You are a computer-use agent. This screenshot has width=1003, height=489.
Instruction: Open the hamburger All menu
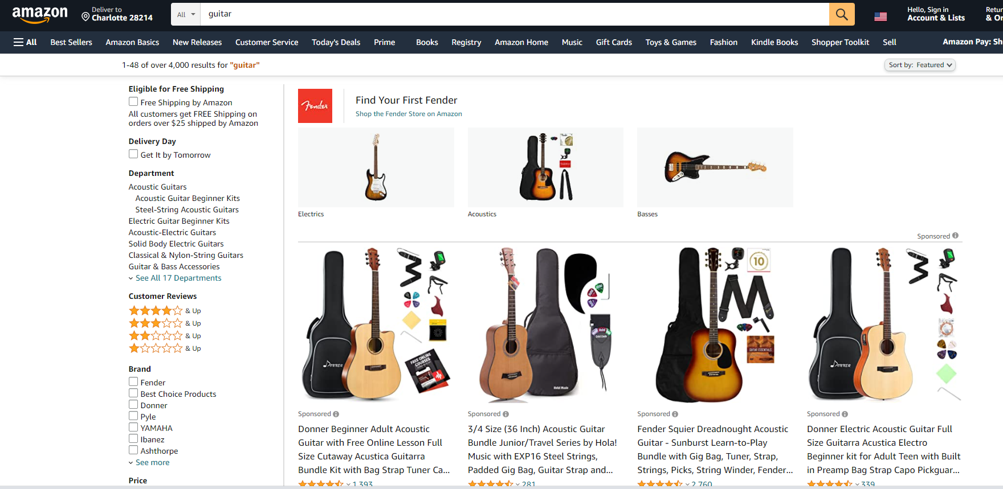click(25, 42)
